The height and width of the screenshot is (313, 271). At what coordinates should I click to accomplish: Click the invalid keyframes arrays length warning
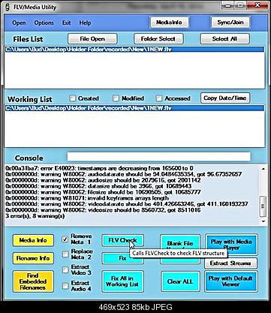(x=87, y=198)
